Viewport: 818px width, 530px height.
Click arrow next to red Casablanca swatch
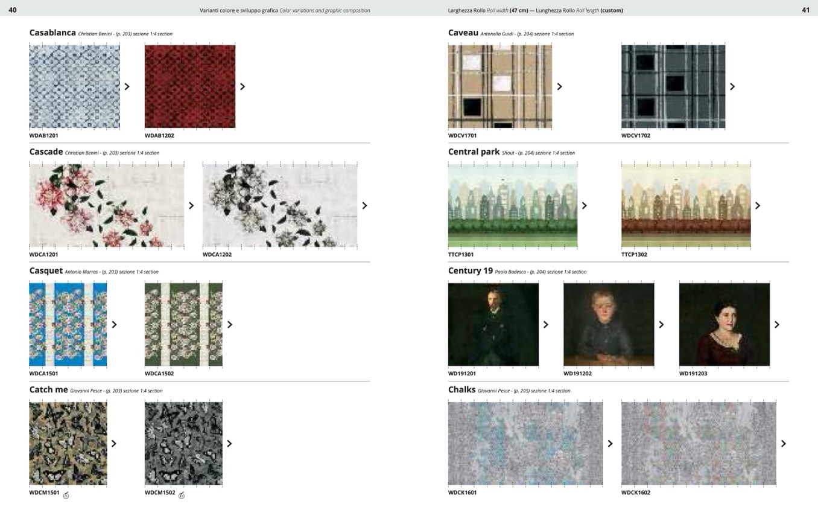[x=243, y=86]
